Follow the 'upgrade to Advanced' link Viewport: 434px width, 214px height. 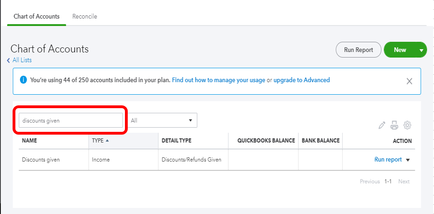pos(302,80)
